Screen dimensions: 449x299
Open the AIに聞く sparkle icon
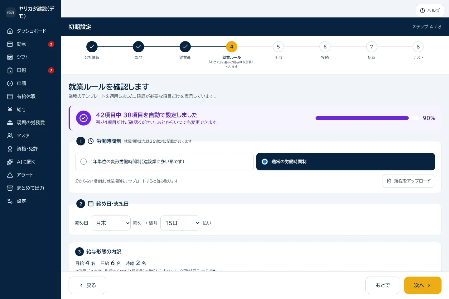point(10,162)
